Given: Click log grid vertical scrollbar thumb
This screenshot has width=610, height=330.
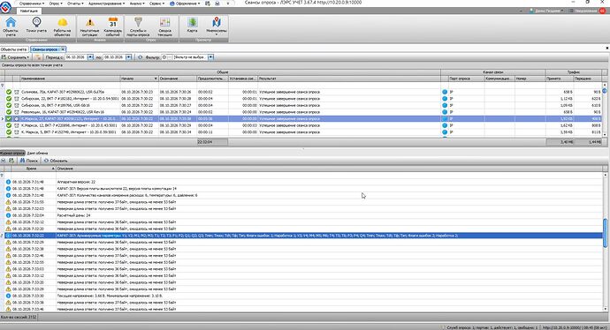Looking at the screenshot, I should tap(605, 233).
